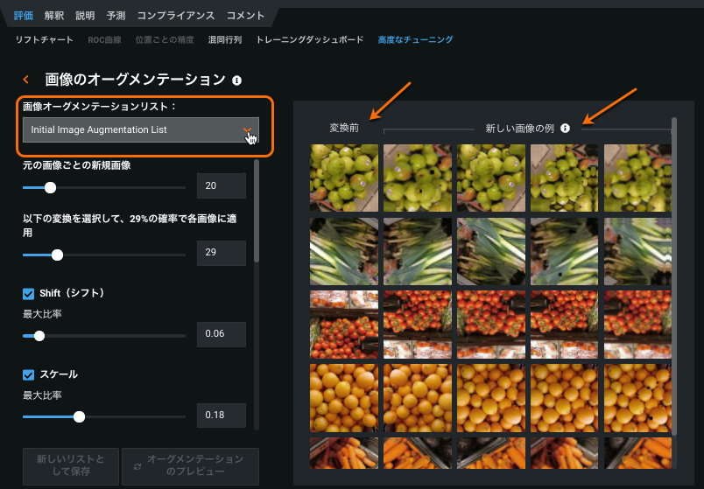Click the 元の画像ごとの新規画像 slider handle
This screenshot has width=704, height=489.
click(x=50, y=187)
